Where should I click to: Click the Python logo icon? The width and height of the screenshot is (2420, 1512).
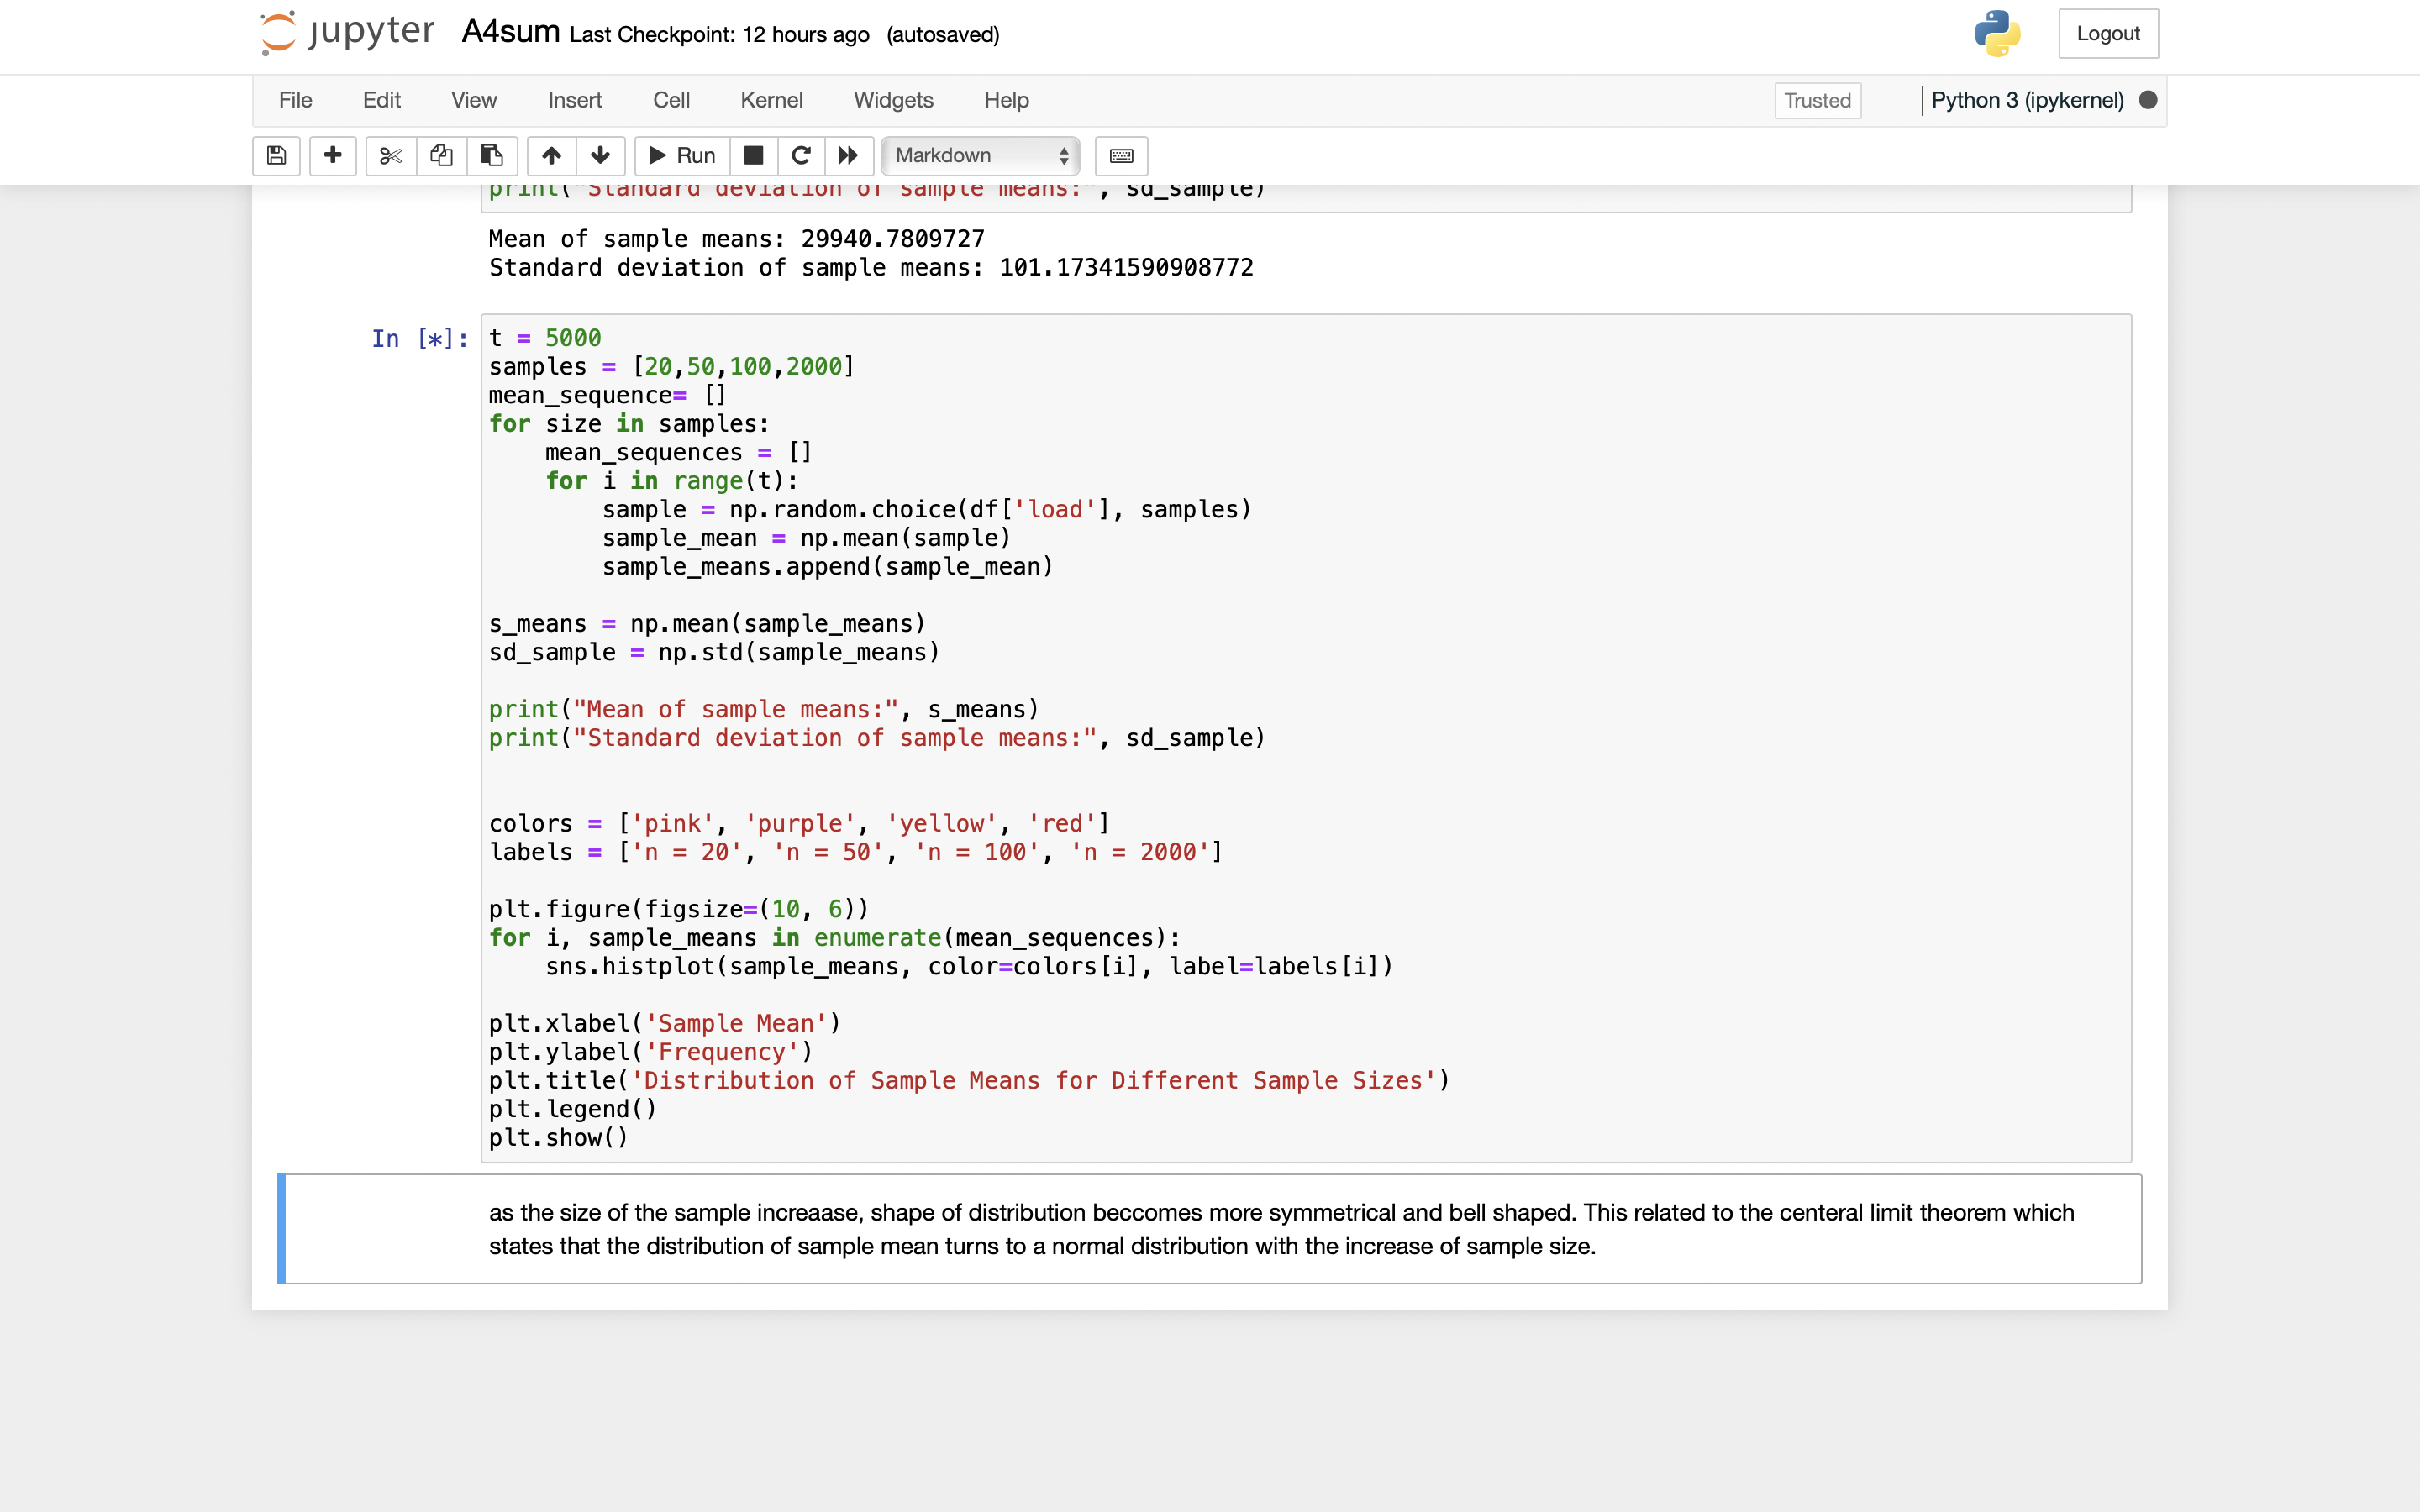point(1997,33)
